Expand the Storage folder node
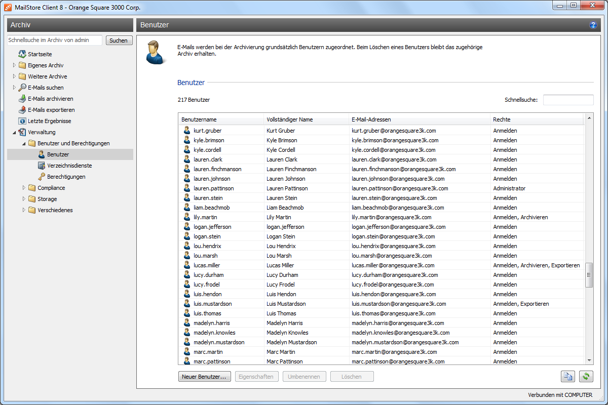The width and height of the screenshot is (608, 405). 24,199
